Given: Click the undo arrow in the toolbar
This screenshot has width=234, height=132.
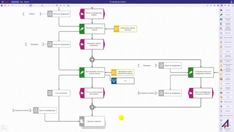Looking at the screenshot, I should (9, 5).
